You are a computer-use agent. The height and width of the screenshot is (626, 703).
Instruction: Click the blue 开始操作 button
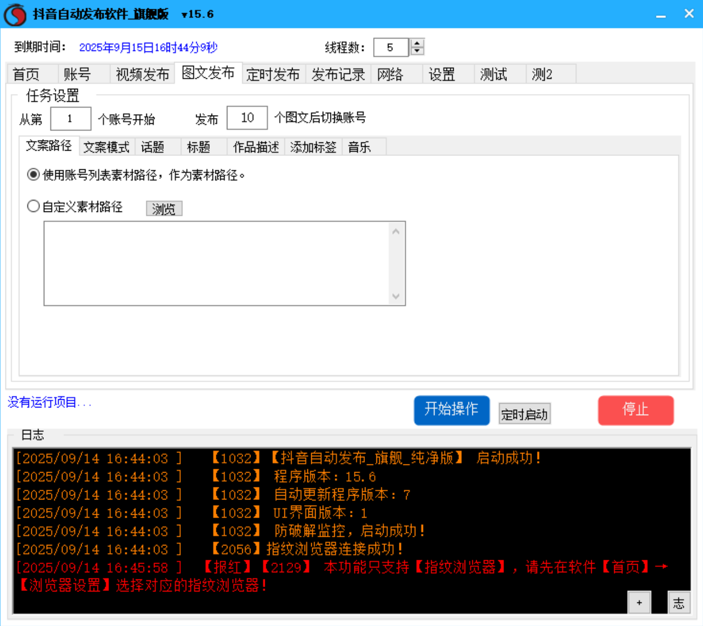[x=451, y=410]
